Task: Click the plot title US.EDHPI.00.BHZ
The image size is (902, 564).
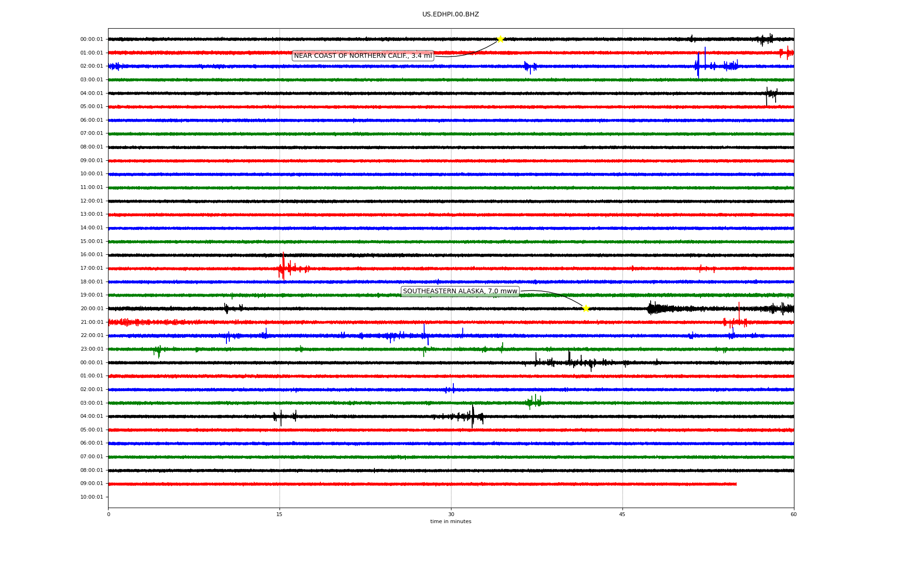Action: tap(451, 15)
